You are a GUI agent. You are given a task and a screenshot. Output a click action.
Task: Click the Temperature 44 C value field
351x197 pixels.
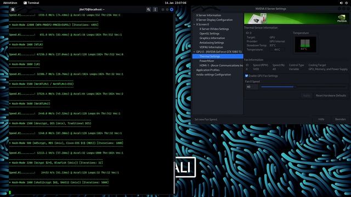tap(277, 50)
